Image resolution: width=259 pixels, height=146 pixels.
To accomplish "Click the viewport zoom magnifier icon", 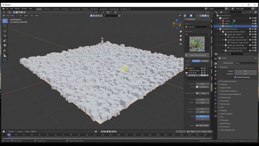I will 180,32.
